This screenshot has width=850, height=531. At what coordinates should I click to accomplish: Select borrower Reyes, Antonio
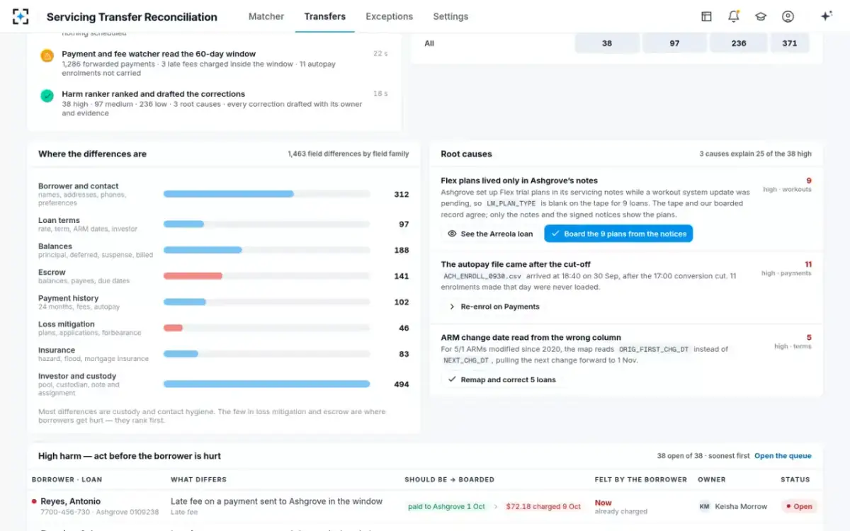[70, 501]
